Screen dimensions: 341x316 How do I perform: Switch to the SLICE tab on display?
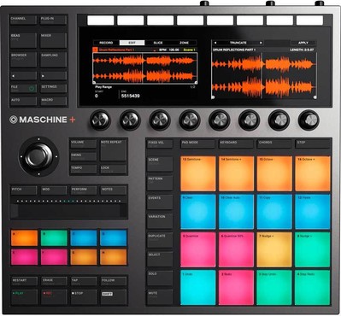click(x=158, y=43)
